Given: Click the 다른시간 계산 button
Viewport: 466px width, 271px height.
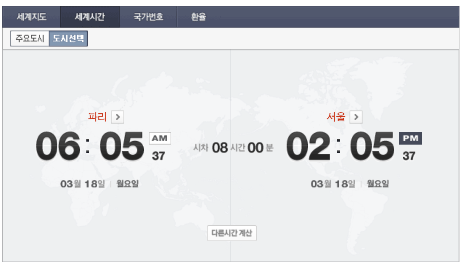Looking at the screenshot, I should pos(232,233).
